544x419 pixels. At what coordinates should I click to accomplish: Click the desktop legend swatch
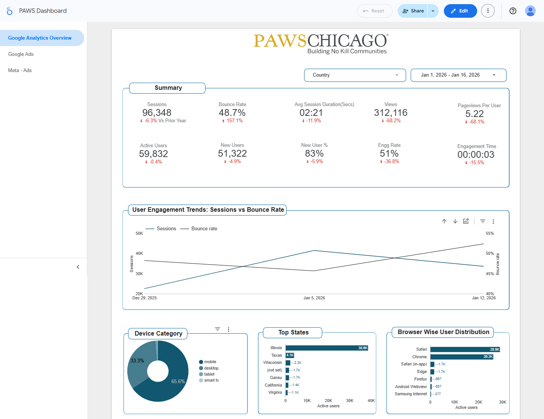[201, 368]
